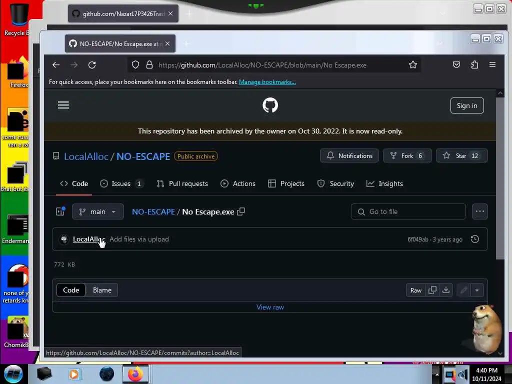
Task: Expand the edit options dropdown arrow
Action: click(x=477, y=290)
